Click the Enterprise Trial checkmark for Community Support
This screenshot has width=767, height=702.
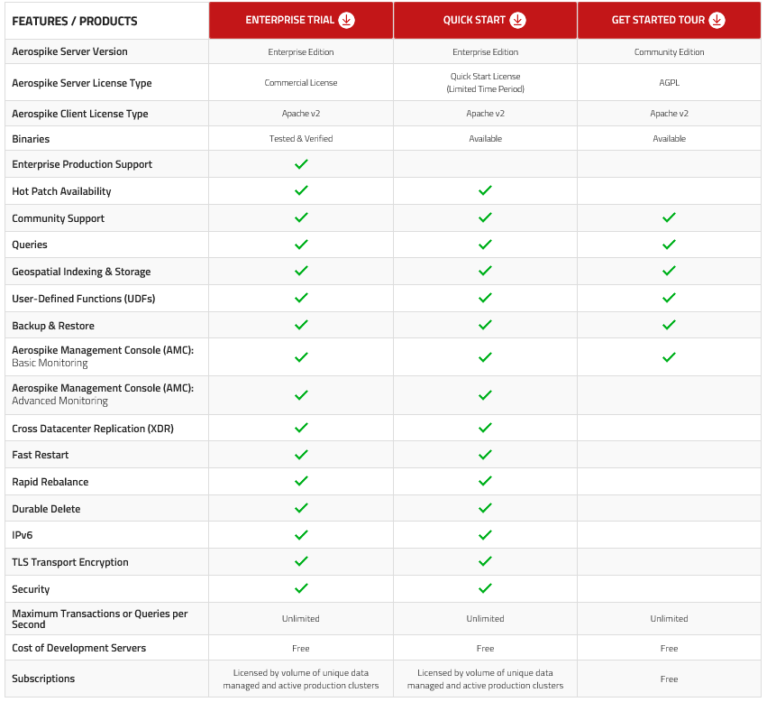301,217
